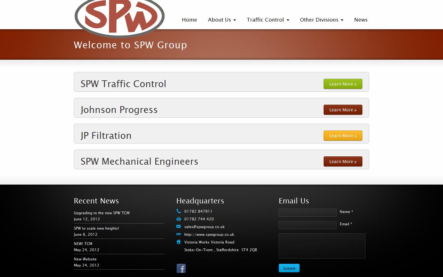
Task: Open the 'Upgrading to the new SPW TCM' article
Action: 102,213
